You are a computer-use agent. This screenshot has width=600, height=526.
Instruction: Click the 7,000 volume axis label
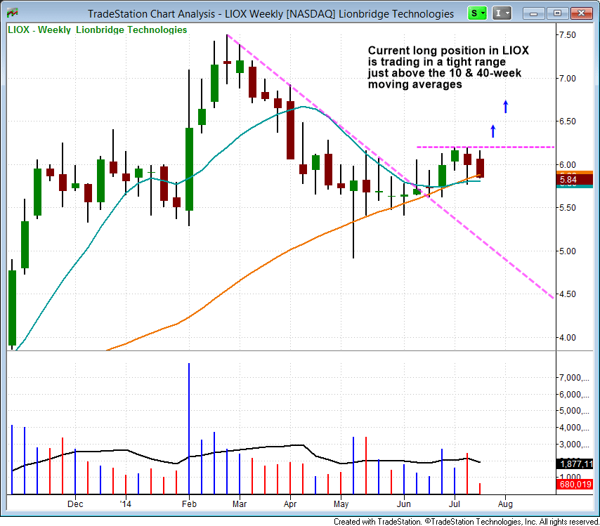coord(573,378)
